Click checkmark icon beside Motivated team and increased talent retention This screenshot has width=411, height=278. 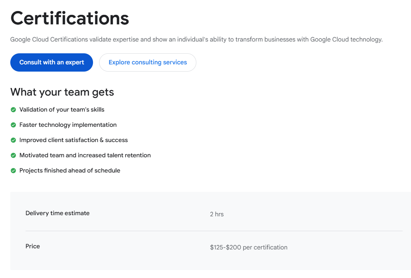click(x=13, y=155)
